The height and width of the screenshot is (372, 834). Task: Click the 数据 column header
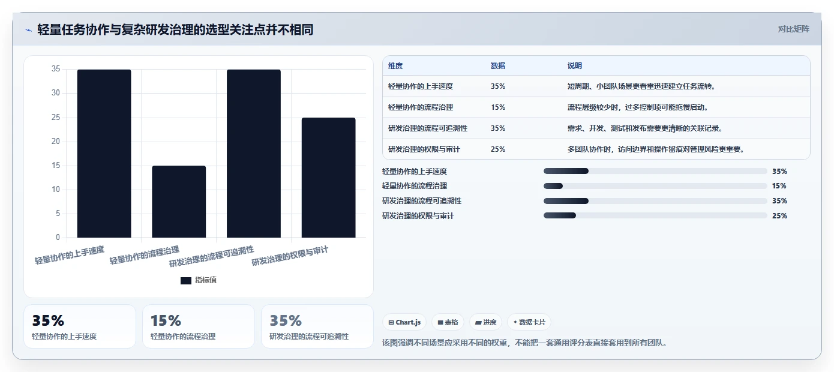(x=498, y=66)
